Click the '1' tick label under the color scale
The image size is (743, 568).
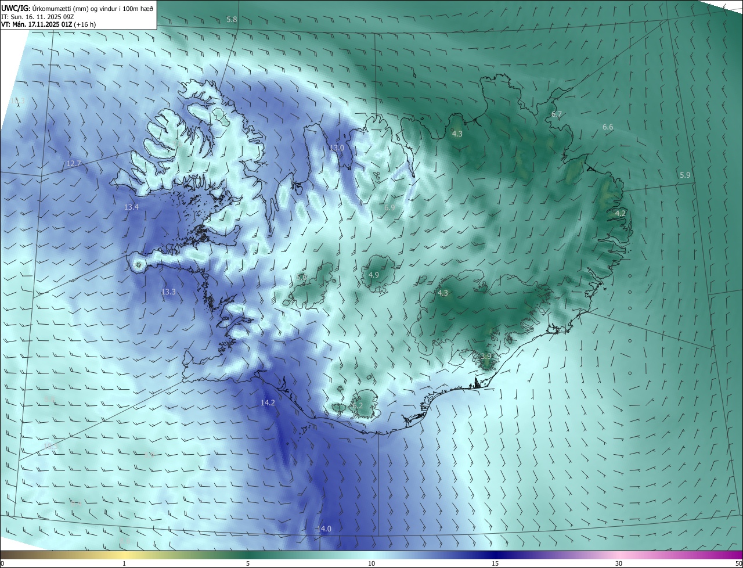[124, 563]
